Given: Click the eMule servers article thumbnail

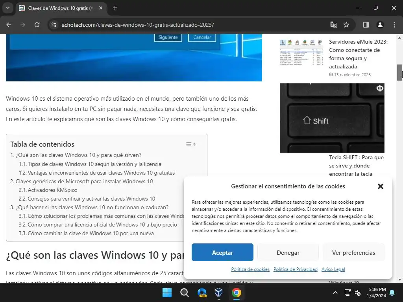Looking at the screenshot, I should pos(301,53).
